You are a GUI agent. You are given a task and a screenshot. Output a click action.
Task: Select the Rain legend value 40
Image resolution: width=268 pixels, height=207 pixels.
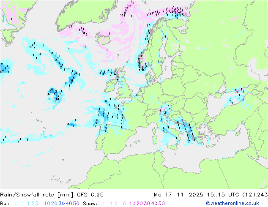pyautogui.click(x=69, y=204)
